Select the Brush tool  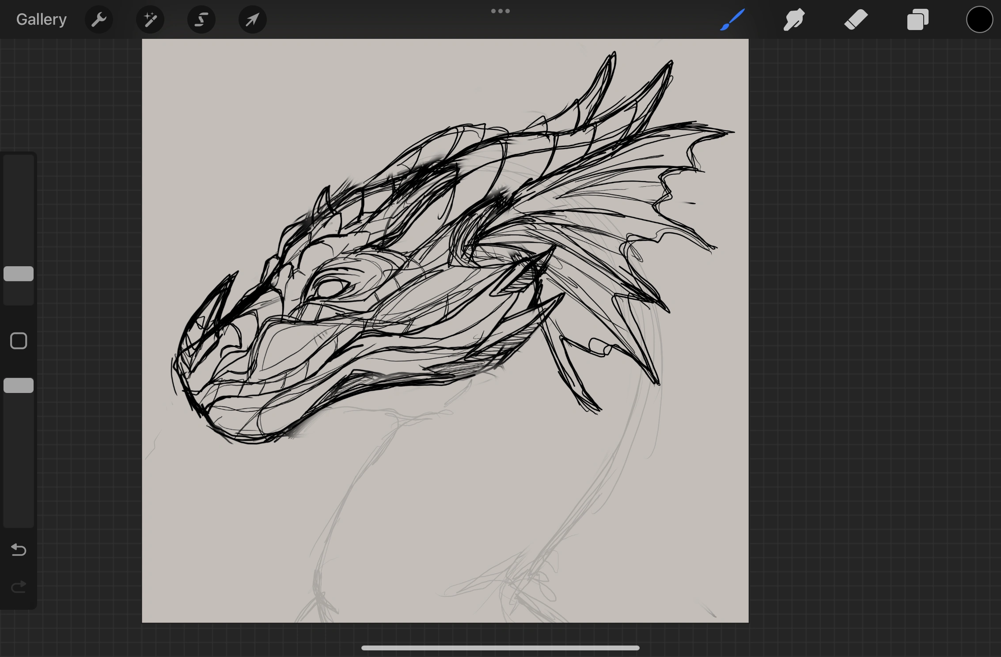(732, 19)
